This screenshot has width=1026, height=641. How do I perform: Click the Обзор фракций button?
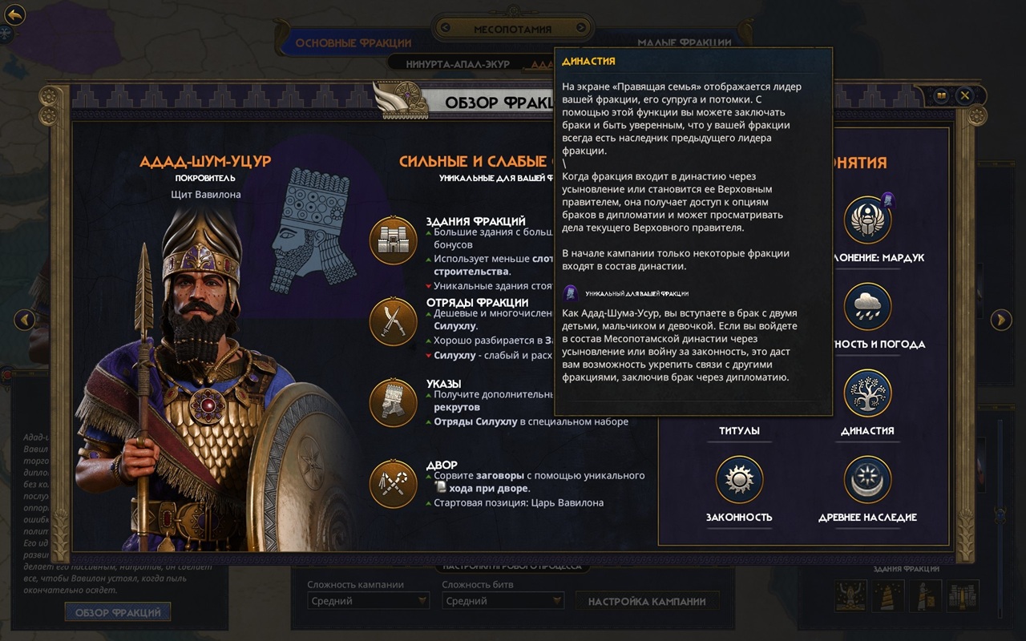118,612
